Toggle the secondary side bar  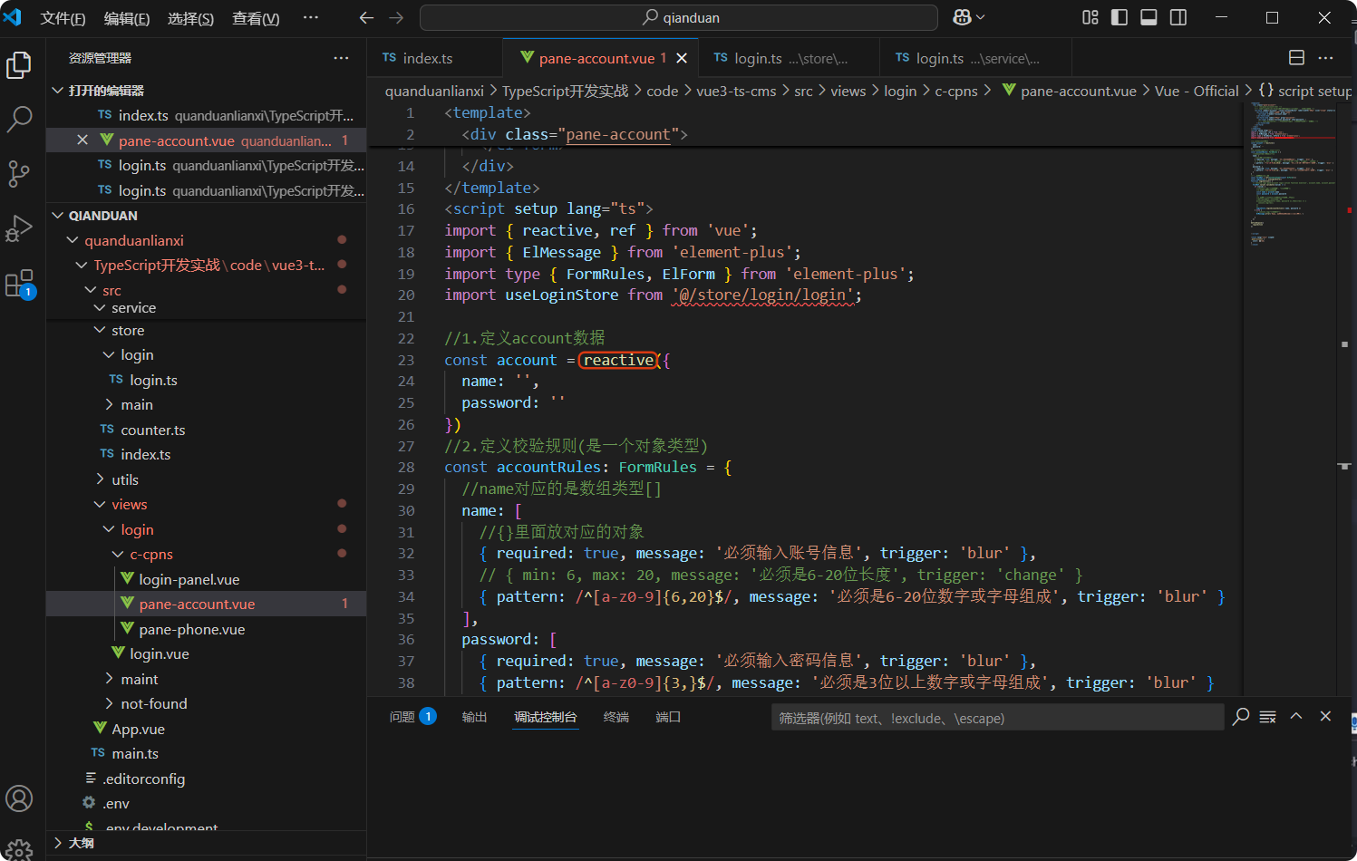(1178, 18)
